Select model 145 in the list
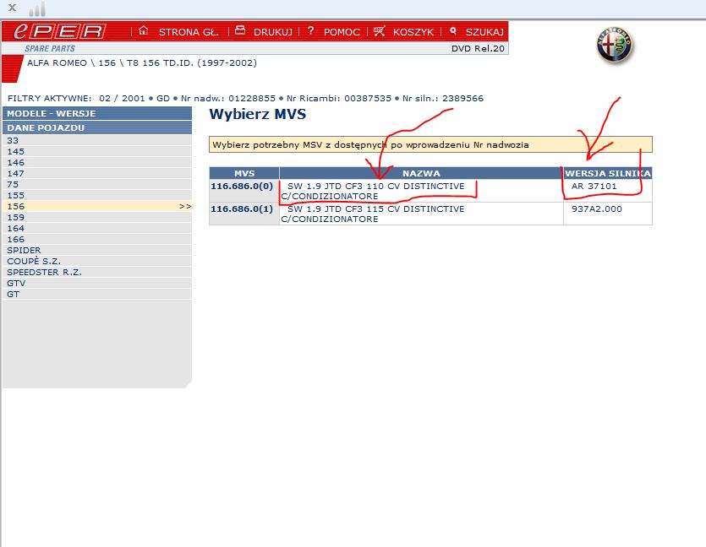Image resolution: width=706 pixels, height=547 pixels. click(x=97, y=151)
